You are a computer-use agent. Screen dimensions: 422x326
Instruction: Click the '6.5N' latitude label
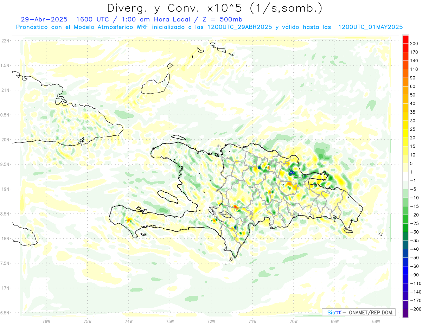(5, 313)
